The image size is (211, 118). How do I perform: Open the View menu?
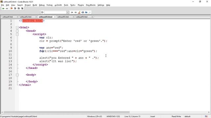click(x=13, y=5)
